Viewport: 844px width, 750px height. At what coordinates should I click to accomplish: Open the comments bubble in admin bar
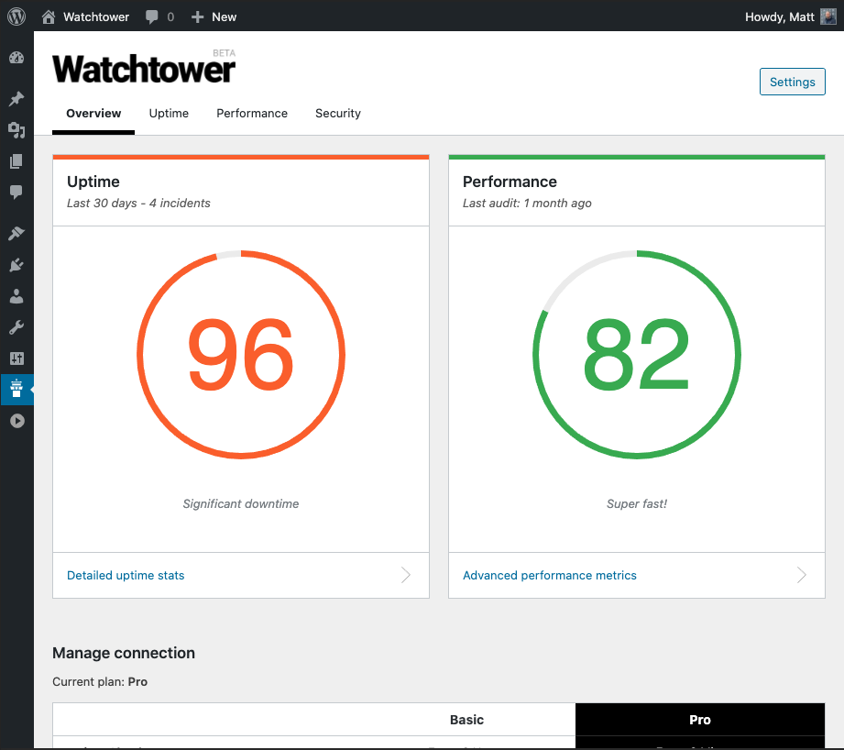click(152, 17)
